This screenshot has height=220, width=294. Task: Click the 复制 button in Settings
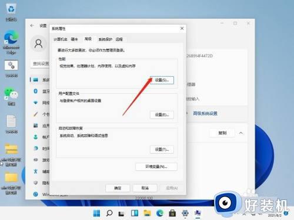click(x=222, y=133)
